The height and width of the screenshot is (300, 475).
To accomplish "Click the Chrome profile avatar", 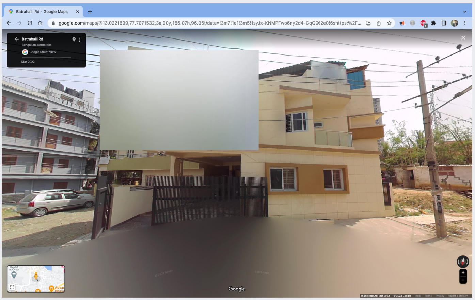I will pyautogui.click(x=455, y=23).
